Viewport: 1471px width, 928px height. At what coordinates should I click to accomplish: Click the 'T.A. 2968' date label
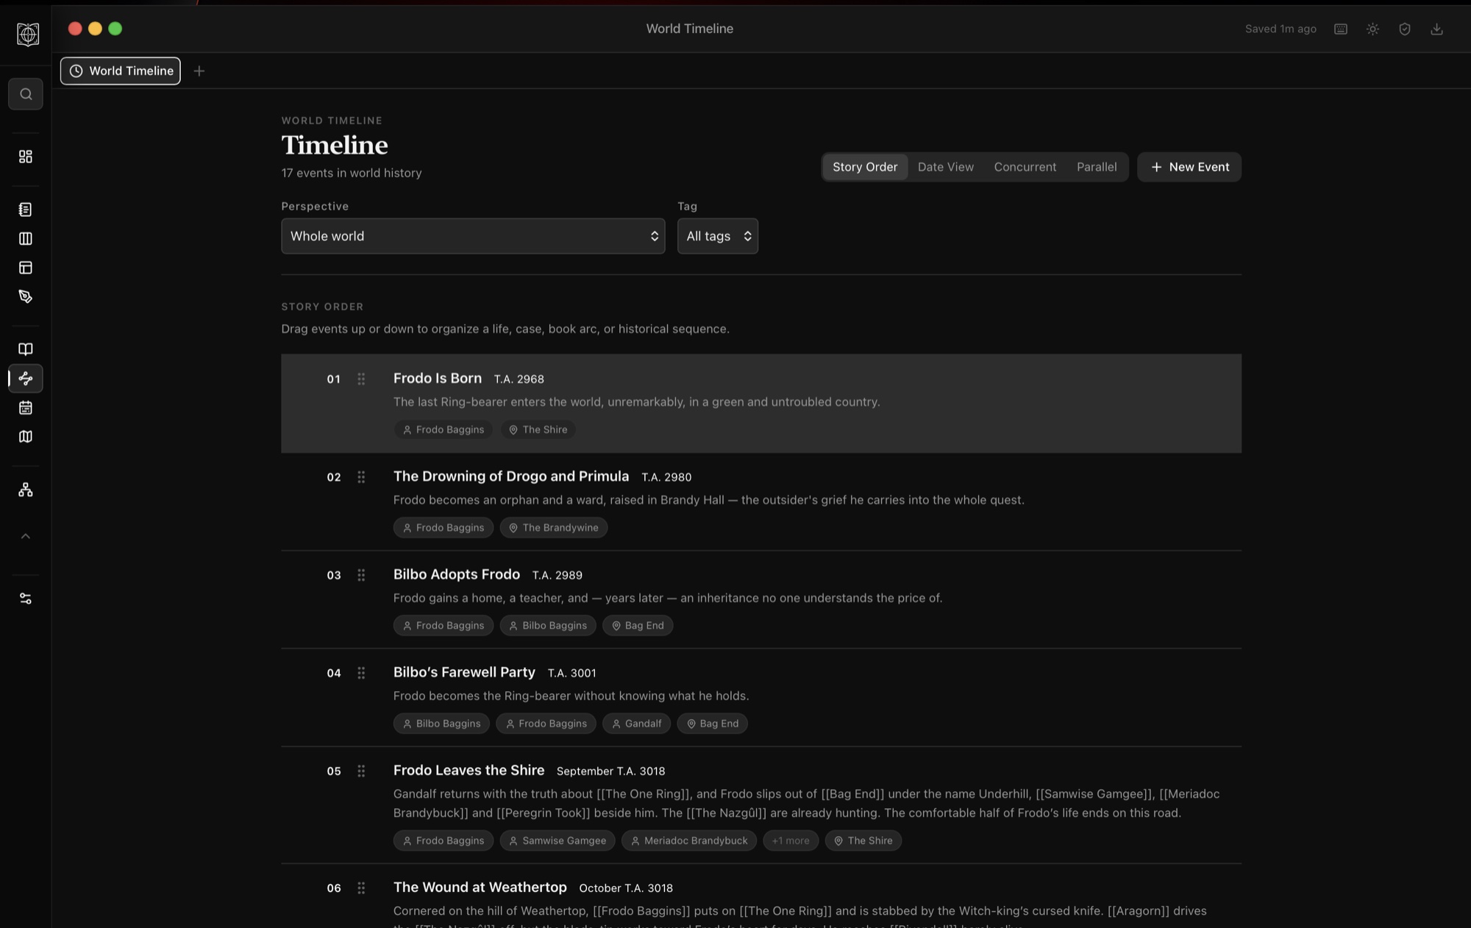click(x=519, y=379)
